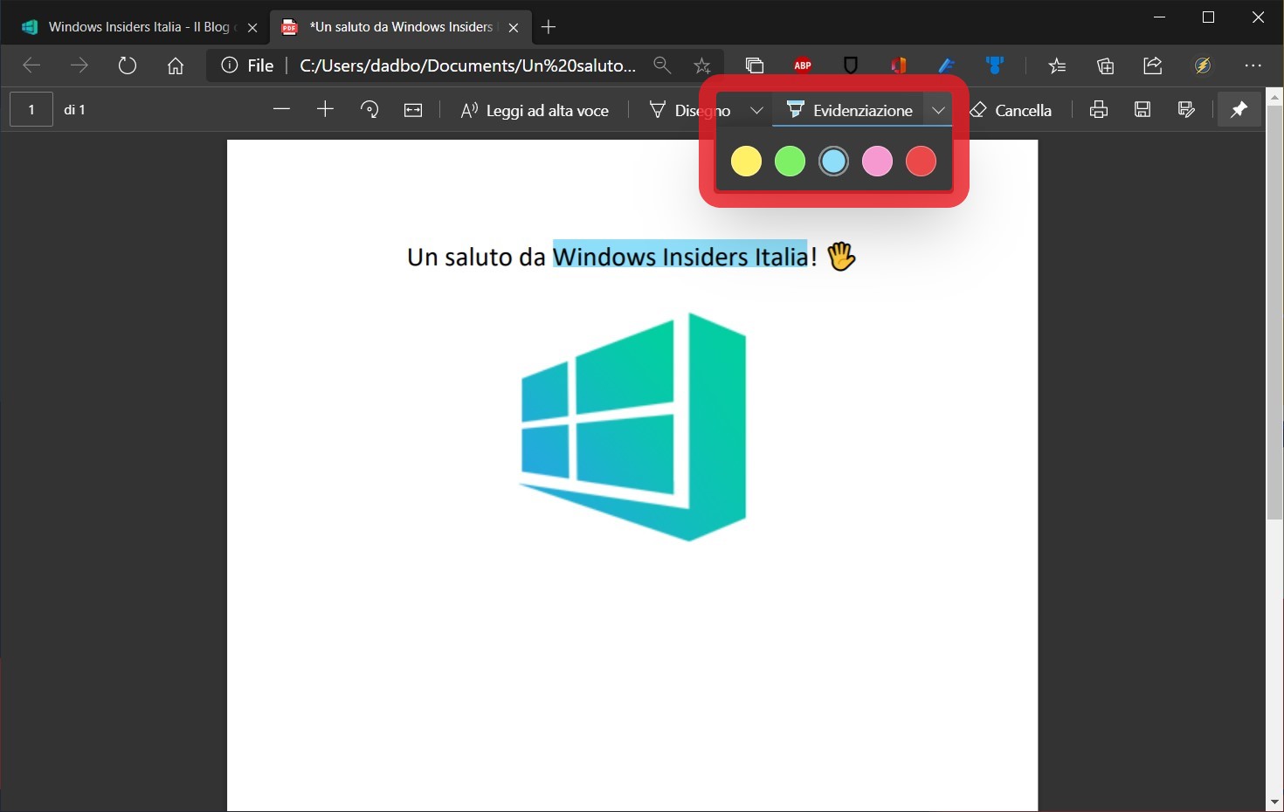This screenshot has width=1284, height=812.
Task: Close the Windows Insiders Italia blog tab
Action: click(252, 27)
